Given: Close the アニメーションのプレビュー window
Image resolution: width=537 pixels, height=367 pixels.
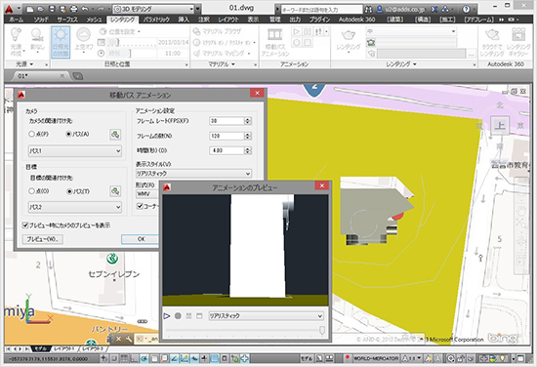Looking at the screenshot, I should 322,185.
